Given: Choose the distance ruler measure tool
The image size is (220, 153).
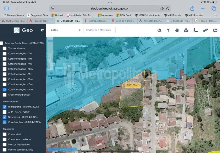Looking at the screenshot, I should 206,30.
